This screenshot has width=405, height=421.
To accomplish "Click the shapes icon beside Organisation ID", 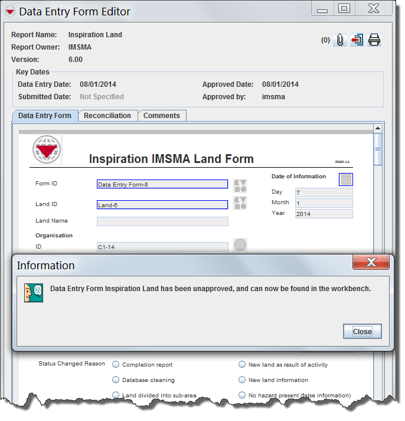I will coord(240,245).
